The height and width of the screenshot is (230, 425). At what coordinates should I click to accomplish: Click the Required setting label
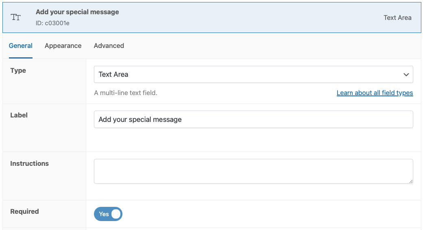tap(25, 212)
